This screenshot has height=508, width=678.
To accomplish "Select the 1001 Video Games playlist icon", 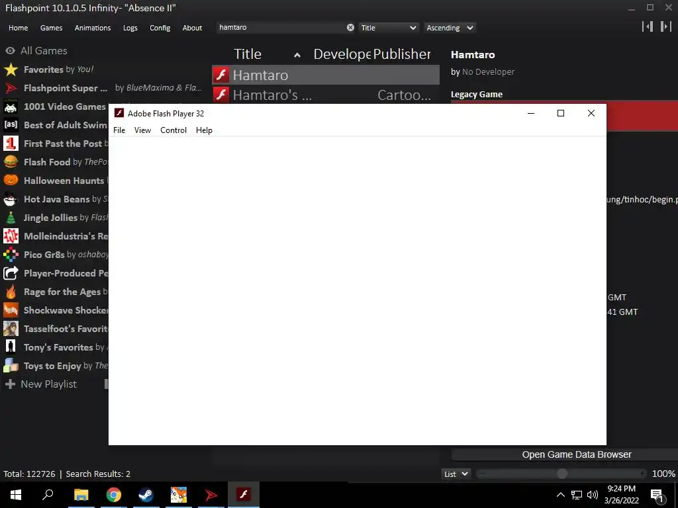I will click(11, 106).
